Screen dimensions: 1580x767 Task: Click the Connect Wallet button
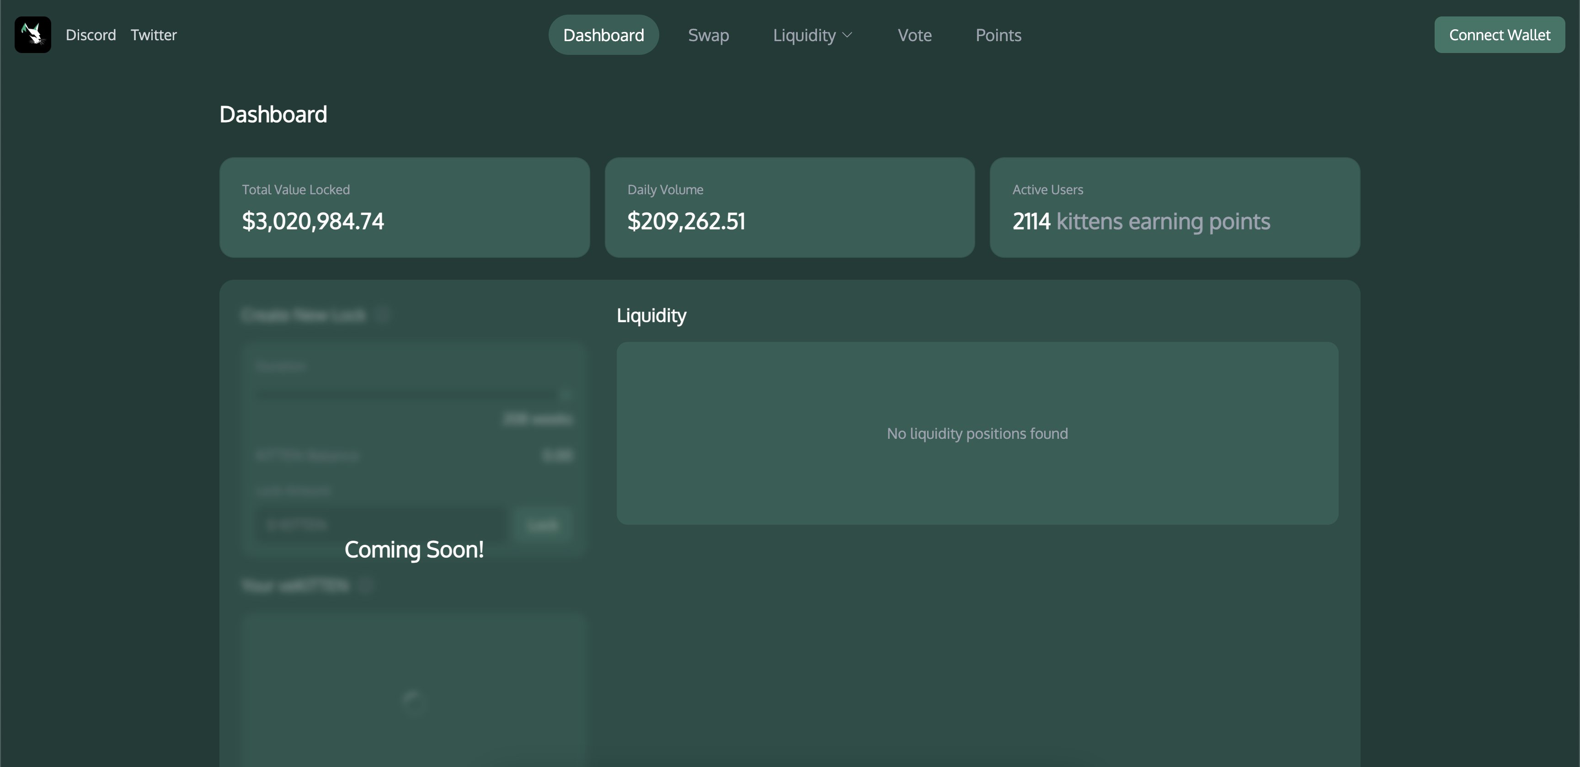tap(1499, 34)
